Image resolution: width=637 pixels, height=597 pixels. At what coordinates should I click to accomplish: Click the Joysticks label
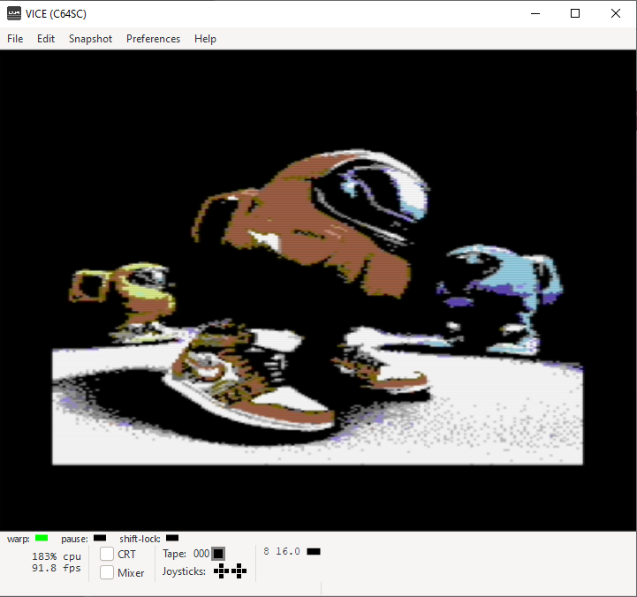coord(184,571)
